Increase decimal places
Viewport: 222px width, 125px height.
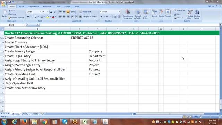[115, 17]
